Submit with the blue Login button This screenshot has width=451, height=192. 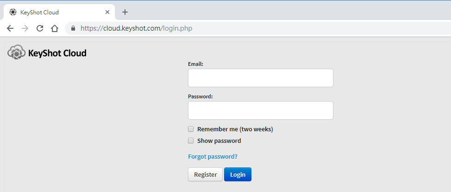pos(238,174)
